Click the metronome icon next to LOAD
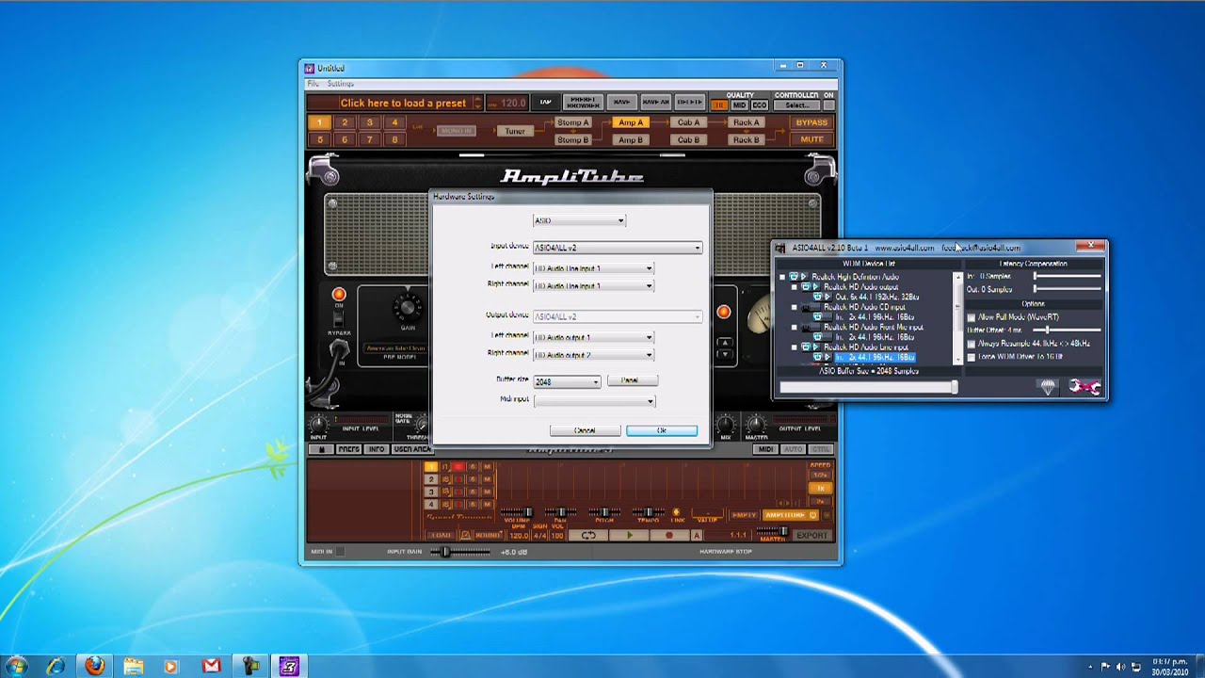Screen dimensions: 1205x678 coord(465,535)
